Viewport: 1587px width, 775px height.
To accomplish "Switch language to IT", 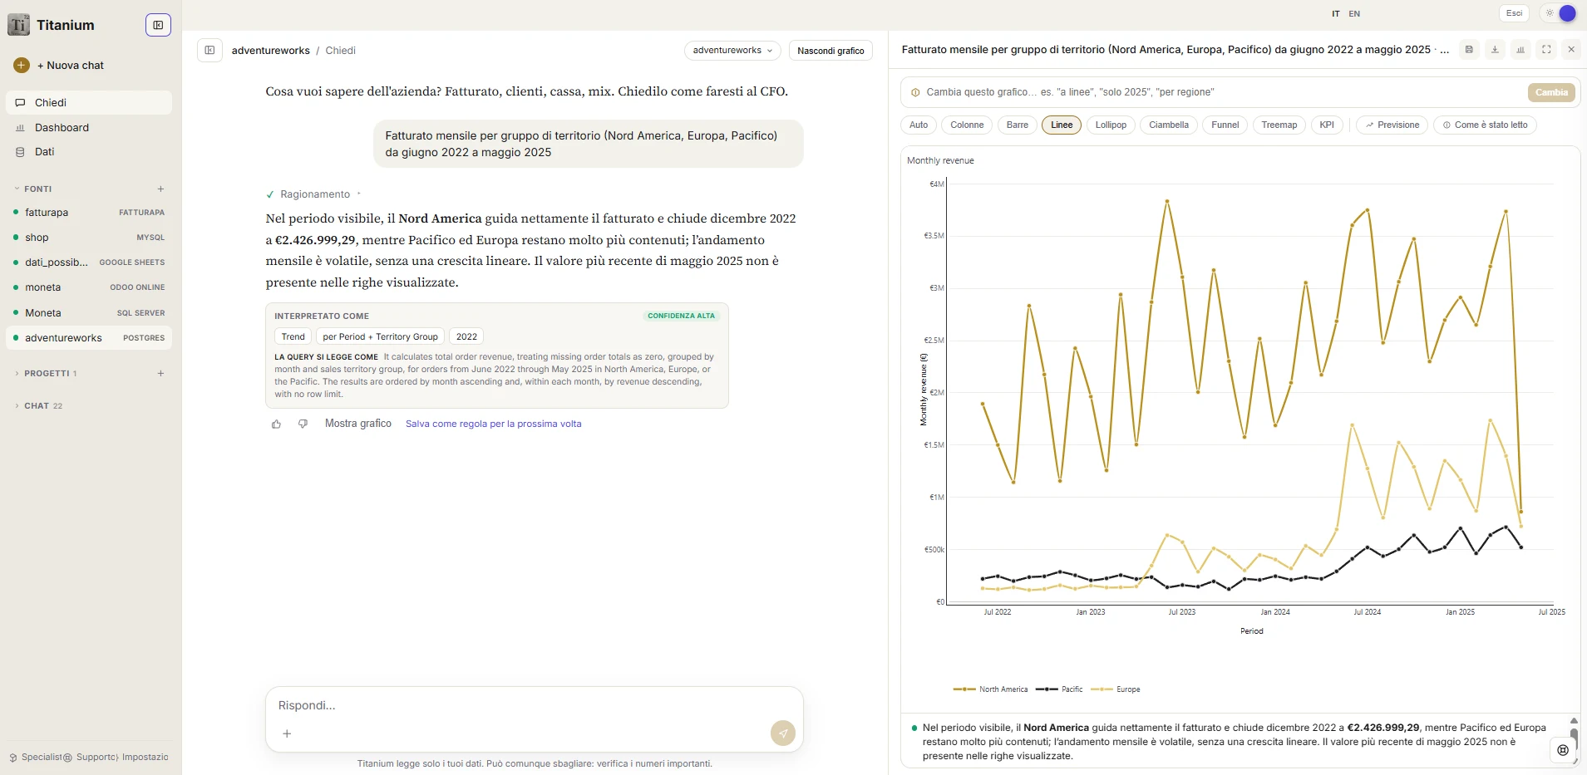I will 1336,14.
